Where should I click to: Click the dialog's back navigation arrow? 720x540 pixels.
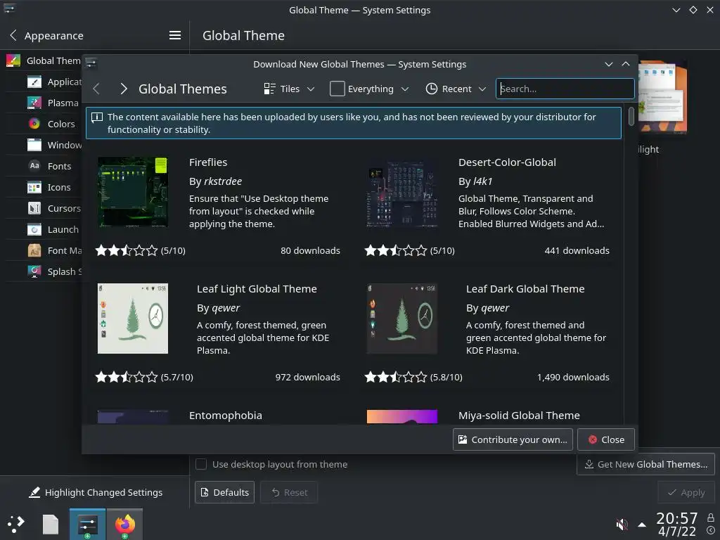(x=96, y=89)
